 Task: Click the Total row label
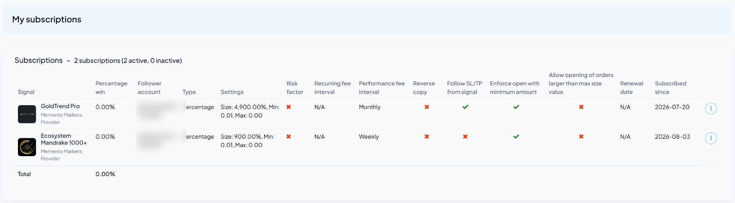pos(24,174)
